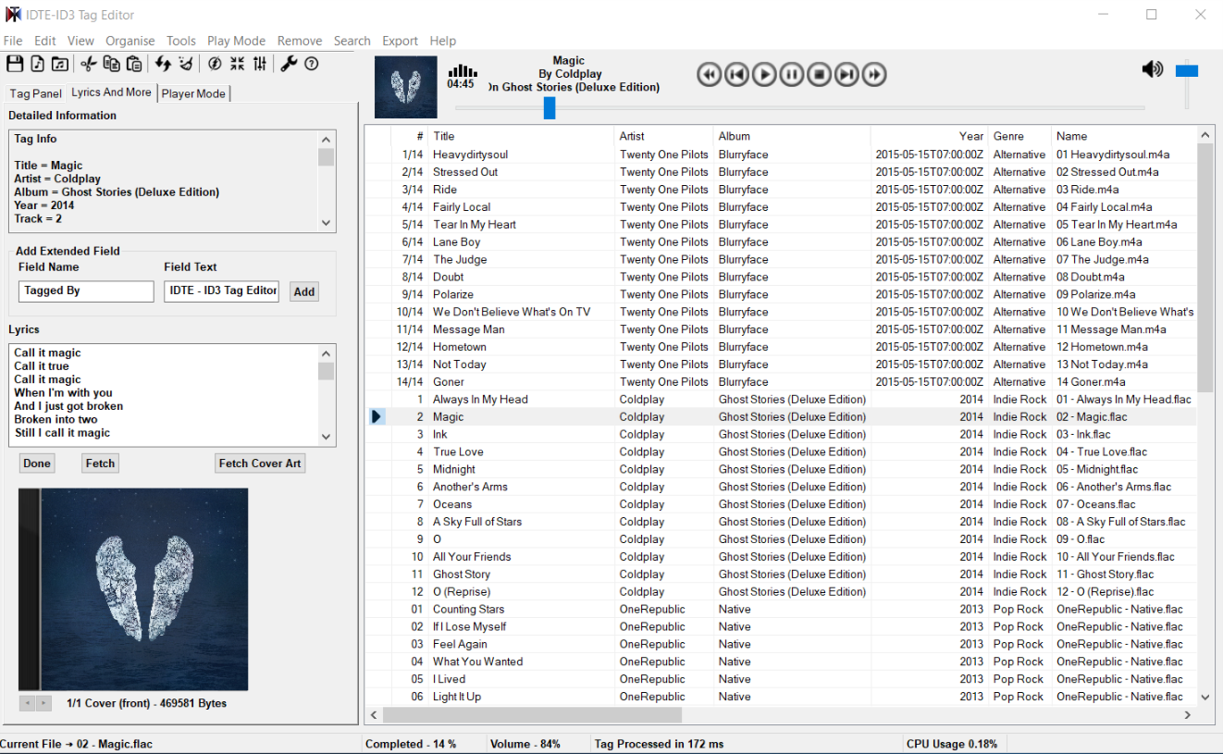Screen dimensions: 1223x754
Task: Click the previous track button
Action: coord(736,74)
